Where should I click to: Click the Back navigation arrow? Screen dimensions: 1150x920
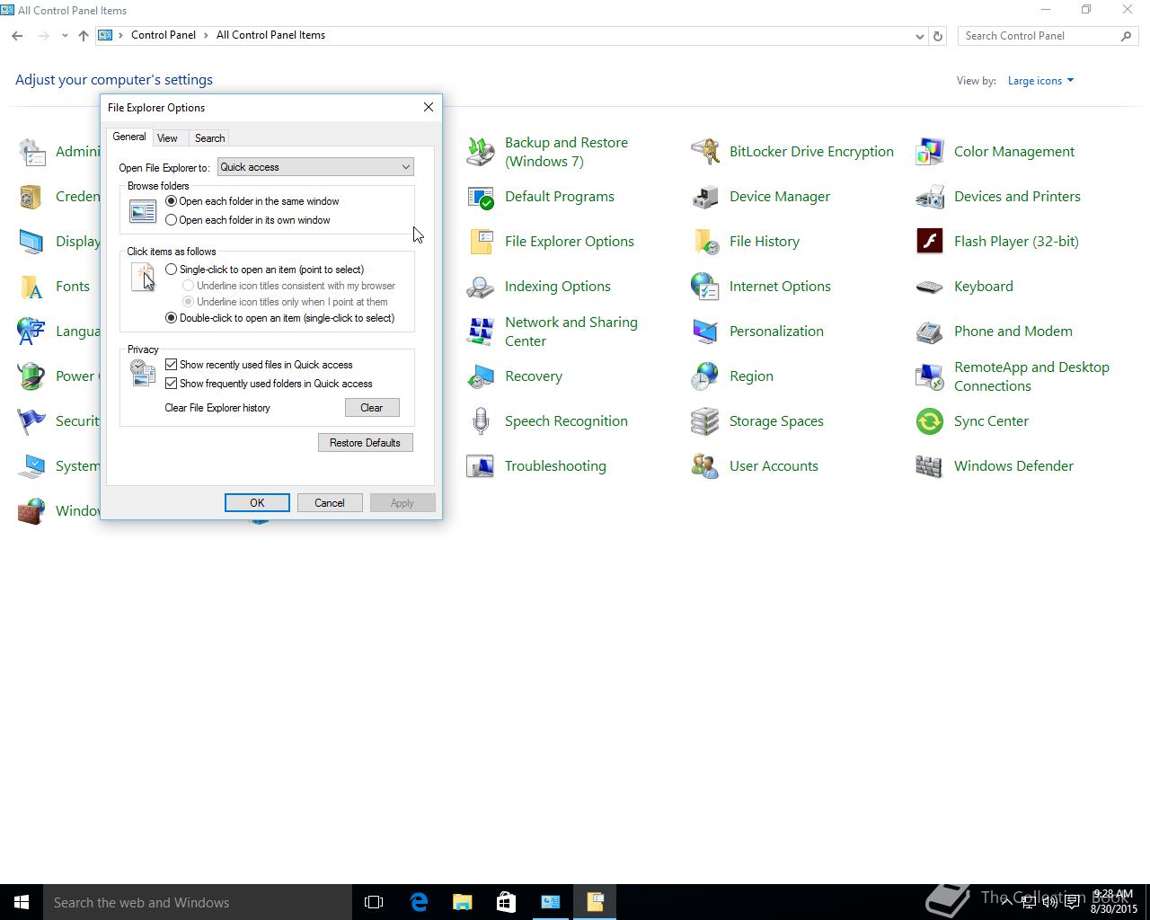(17, 36)
